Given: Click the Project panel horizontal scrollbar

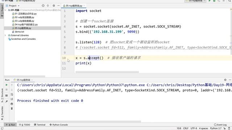Looking at the screenshot, I should [25, 76].
